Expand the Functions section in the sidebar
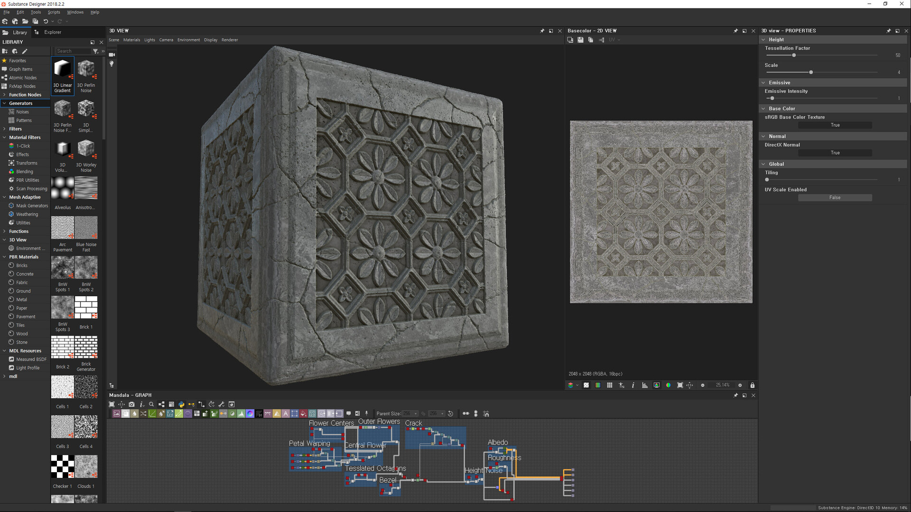The height and width of the screenshot is (512, 911). pyautogui.click(x=5, y=231)
